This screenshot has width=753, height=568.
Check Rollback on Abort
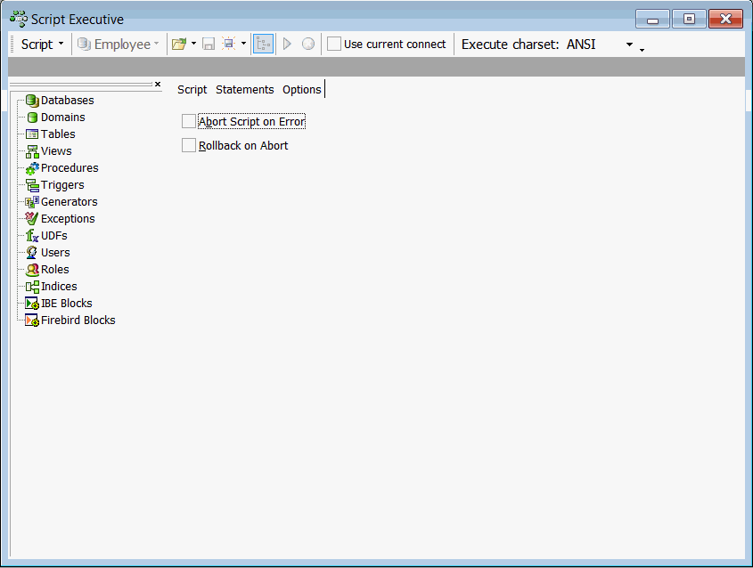[x=189, y=145]
